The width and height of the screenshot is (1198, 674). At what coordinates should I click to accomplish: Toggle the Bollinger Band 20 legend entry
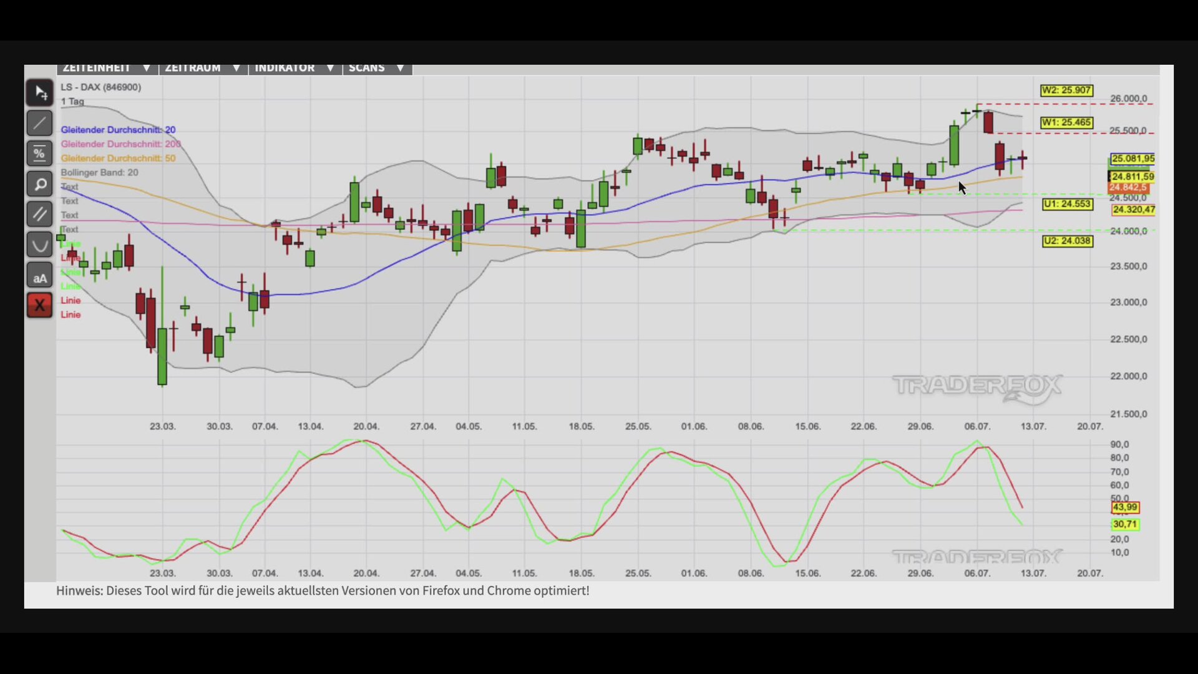(x=99, y=172)
